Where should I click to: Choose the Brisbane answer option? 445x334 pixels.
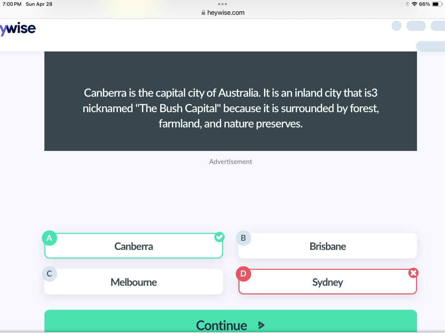328,246
